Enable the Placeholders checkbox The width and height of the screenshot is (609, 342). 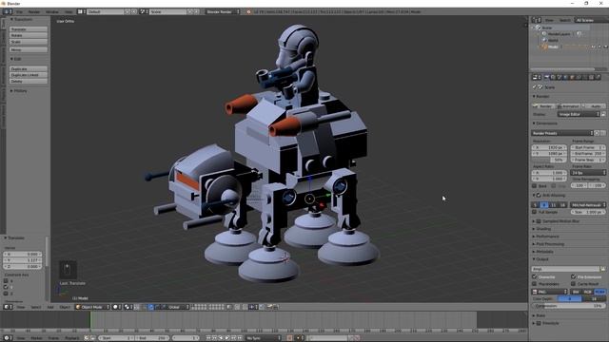pyautogui.click(x=535, y=284)
